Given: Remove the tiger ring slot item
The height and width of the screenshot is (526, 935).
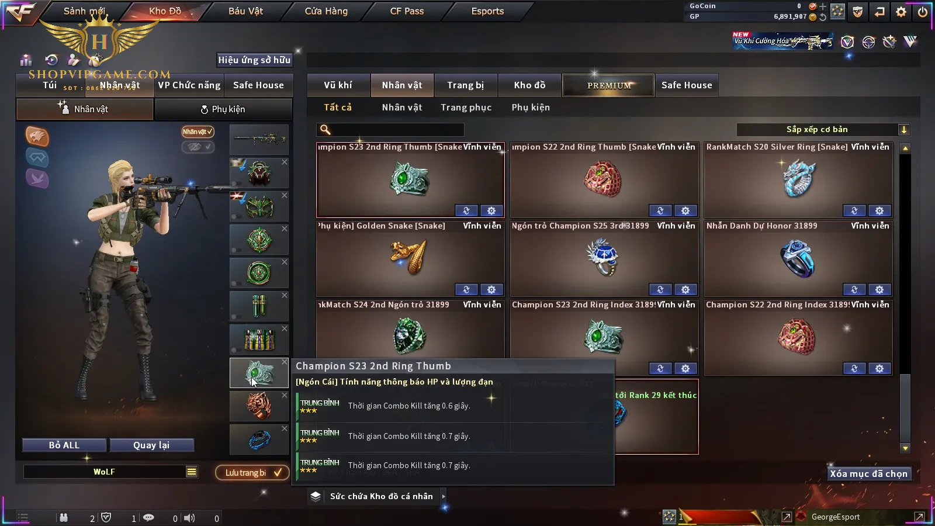Looking at the screenshot, I should 285,396.
